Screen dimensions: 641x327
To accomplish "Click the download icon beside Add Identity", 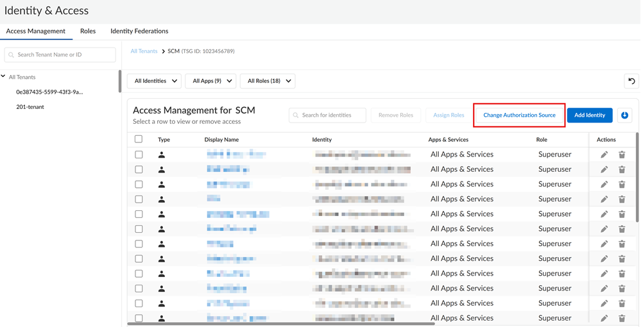I will pos(624,115).
